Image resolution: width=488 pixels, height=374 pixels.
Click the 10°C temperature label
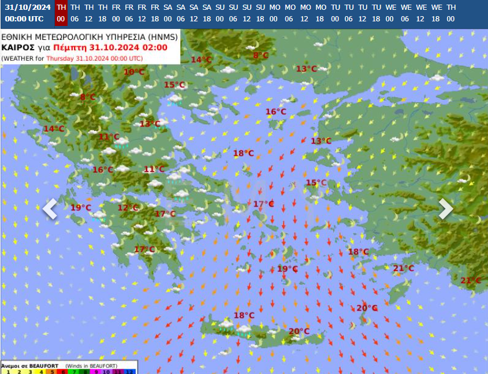(134, 72)
